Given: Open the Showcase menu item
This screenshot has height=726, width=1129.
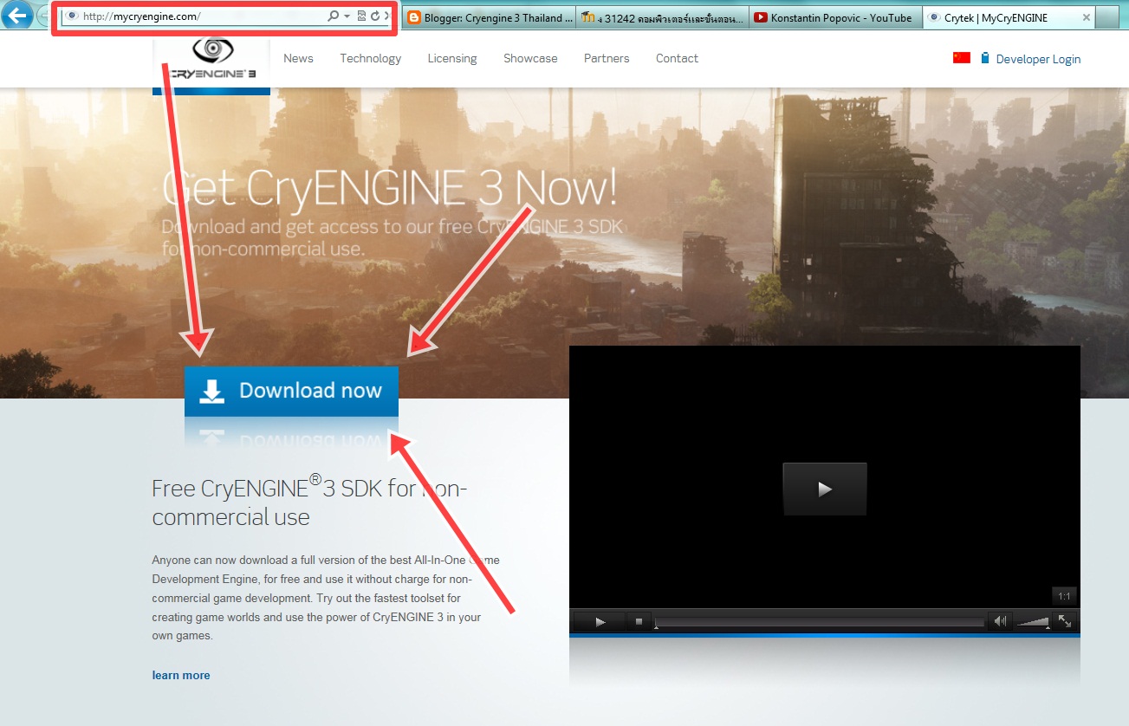Looking at the screenshot, I should tap(530, 58).
